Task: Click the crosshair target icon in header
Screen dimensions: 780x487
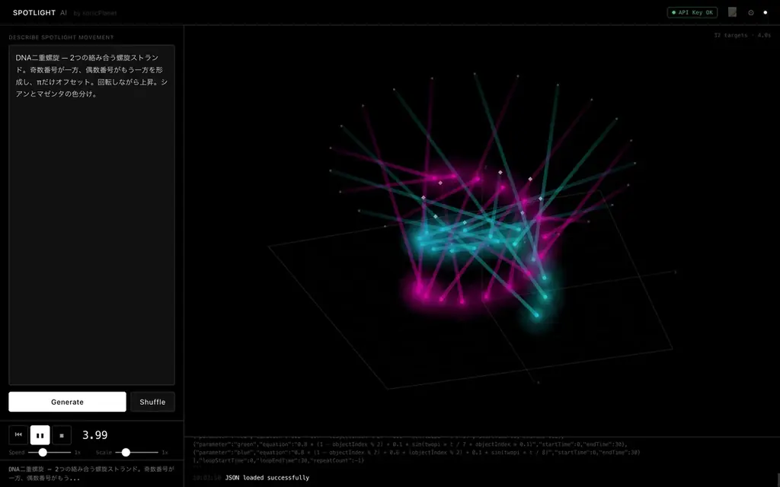Action: click(752, 12)
